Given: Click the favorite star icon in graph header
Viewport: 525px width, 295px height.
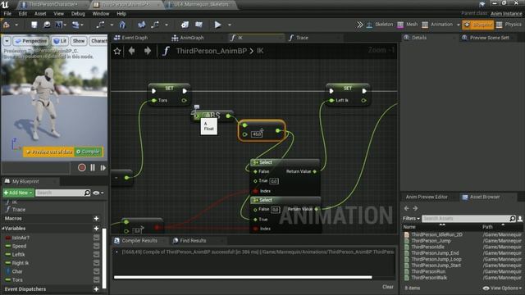Looking at the screenshot, I should 117,51.
